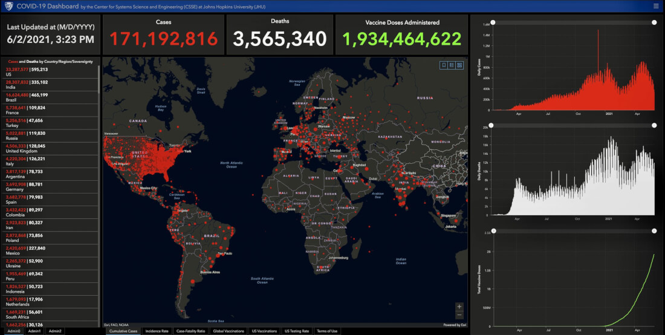Click the country list vertical scrollbar
Screen dimensions: 665x335
coord(99,79)
